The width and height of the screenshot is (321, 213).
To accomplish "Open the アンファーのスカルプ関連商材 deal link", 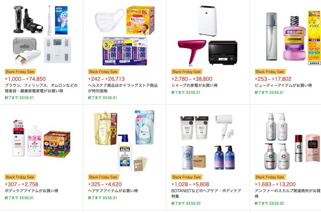I will coord(288,193).
